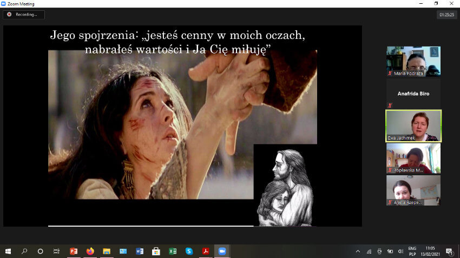This screenshot has width=460, height=258.
Task: Select the Popławska participant video tile
Action: click(x=413, y=158)
